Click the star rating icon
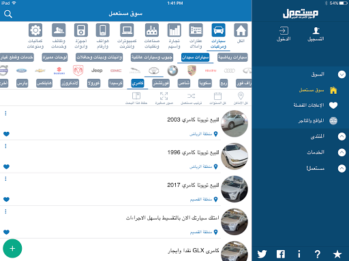 click(337, 254)
